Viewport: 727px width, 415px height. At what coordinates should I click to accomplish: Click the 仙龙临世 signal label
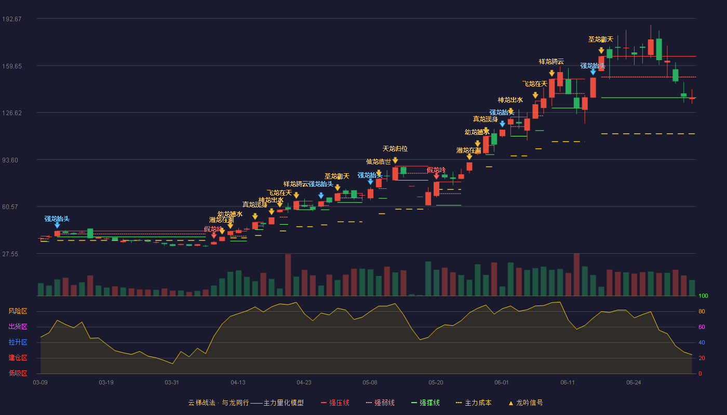(379, 162)
